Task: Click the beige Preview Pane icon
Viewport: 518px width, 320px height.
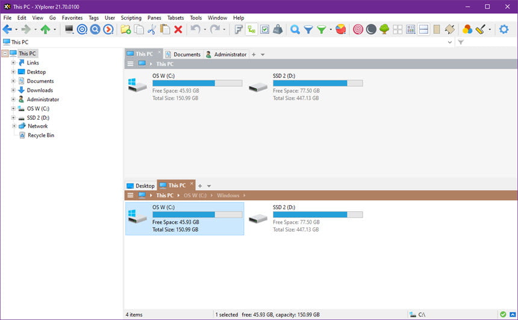Action: (437, 29)
